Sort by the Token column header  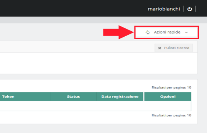coord(8,97)
